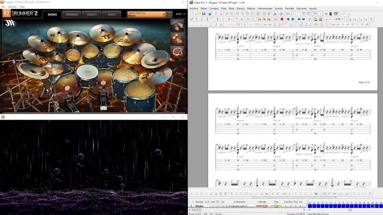
Task: Click the drum kit manufacturer logo badge
Action: point(10,23)
